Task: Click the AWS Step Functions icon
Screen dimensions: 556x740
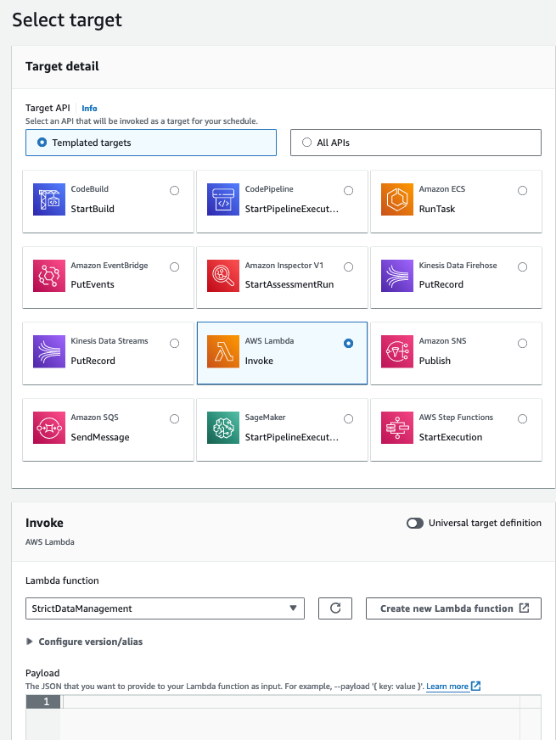Action: click(x=397, y=428)
